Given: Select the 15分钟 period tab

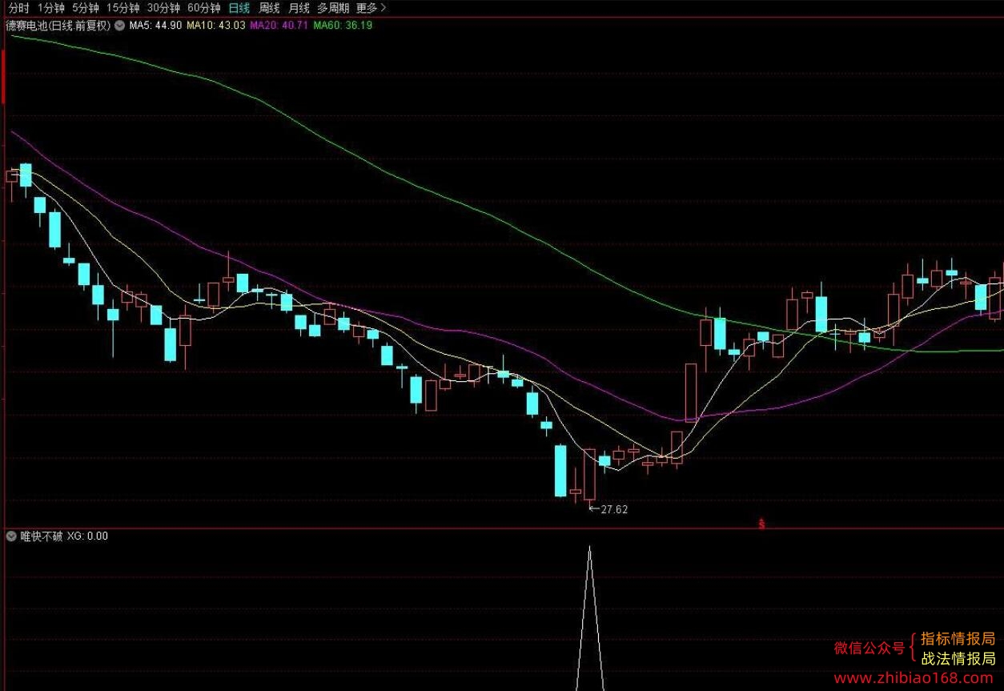Looking at the screenshot, I should (123, 8).
